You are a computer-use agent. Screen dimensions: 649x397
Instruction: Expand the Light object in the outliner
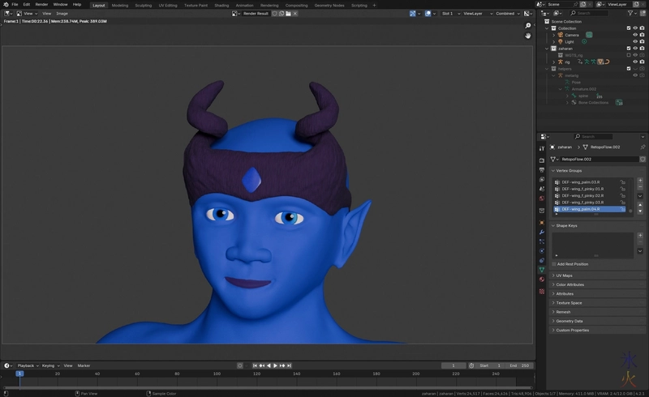[x=554, y=41]
